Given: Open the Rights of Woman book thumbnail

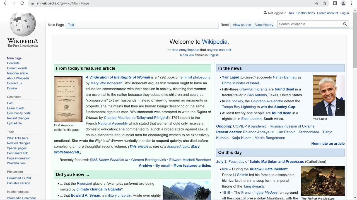Looking at the screenshot, I should [x=68, y=99].
